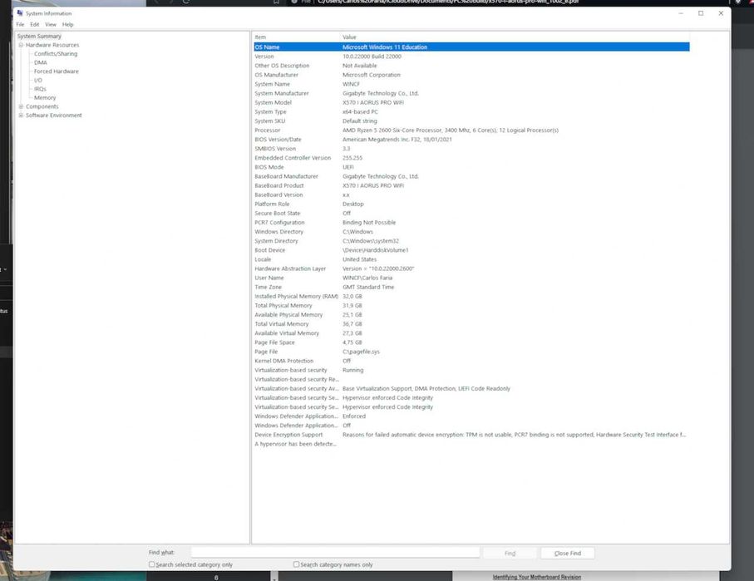Click the Item column header

pyautogui.click(x=296, y=37)
